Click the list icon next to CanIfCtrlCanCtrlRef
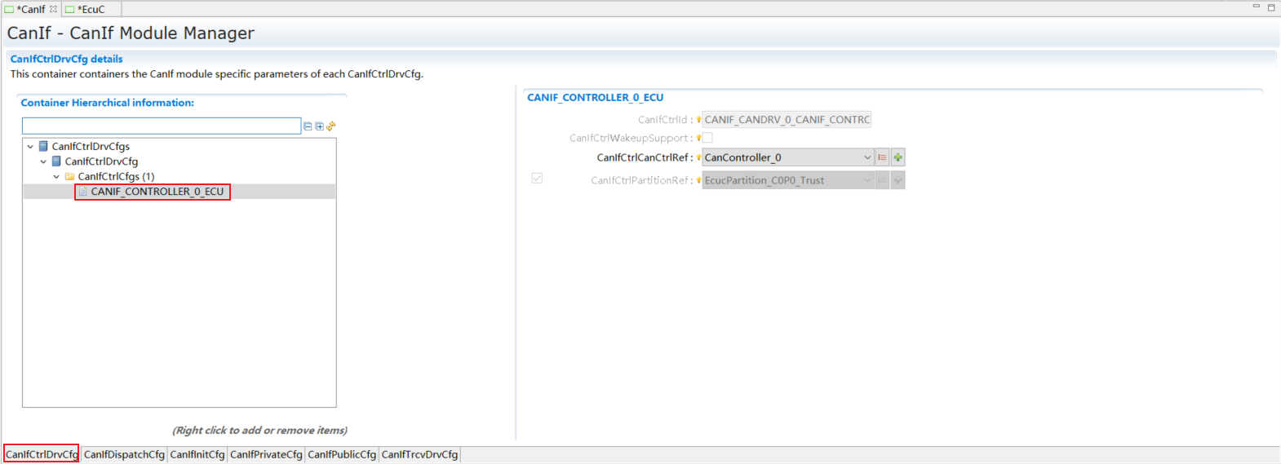1281x464 pixels. [x=882, y=157]
